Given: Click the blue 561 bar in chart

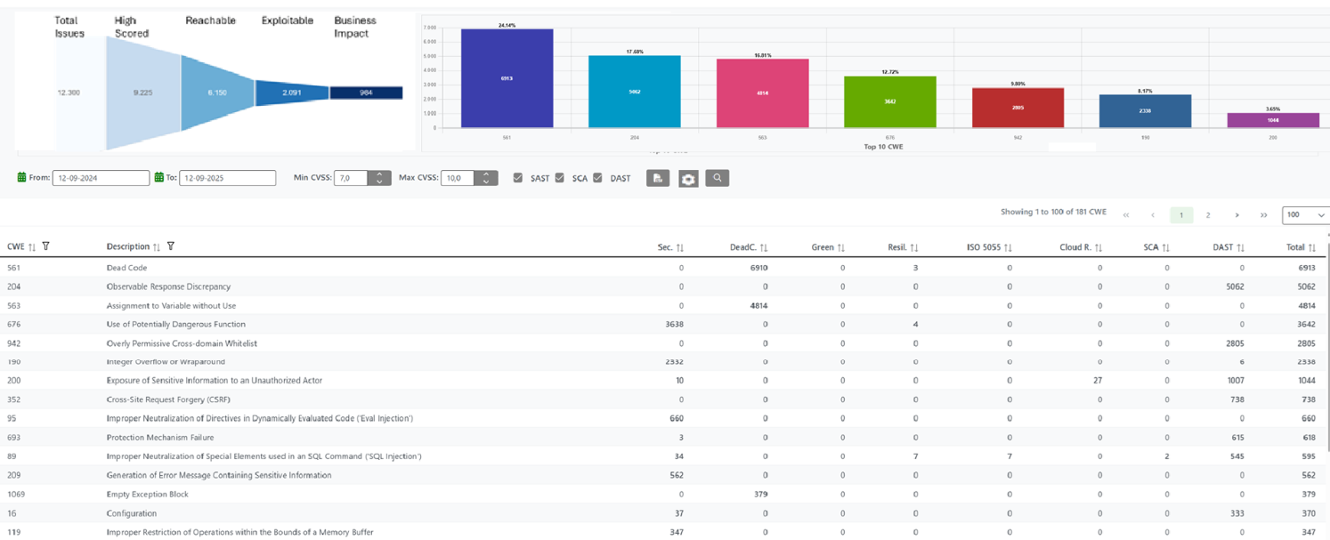Looking at the screenshot, I should click(507, 78).
